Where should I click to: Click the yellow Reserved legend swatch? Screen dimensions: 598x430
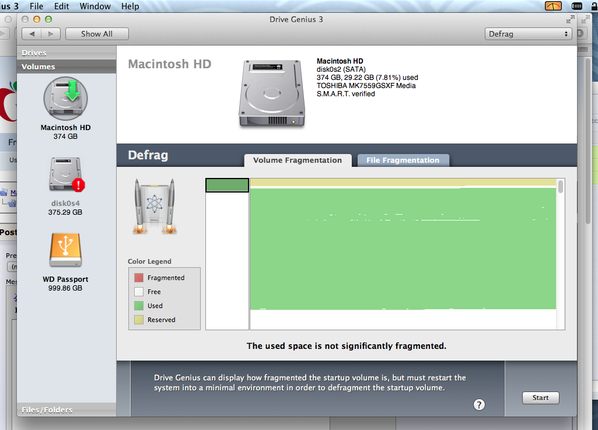pyautogui.click(x=139, y=320)
